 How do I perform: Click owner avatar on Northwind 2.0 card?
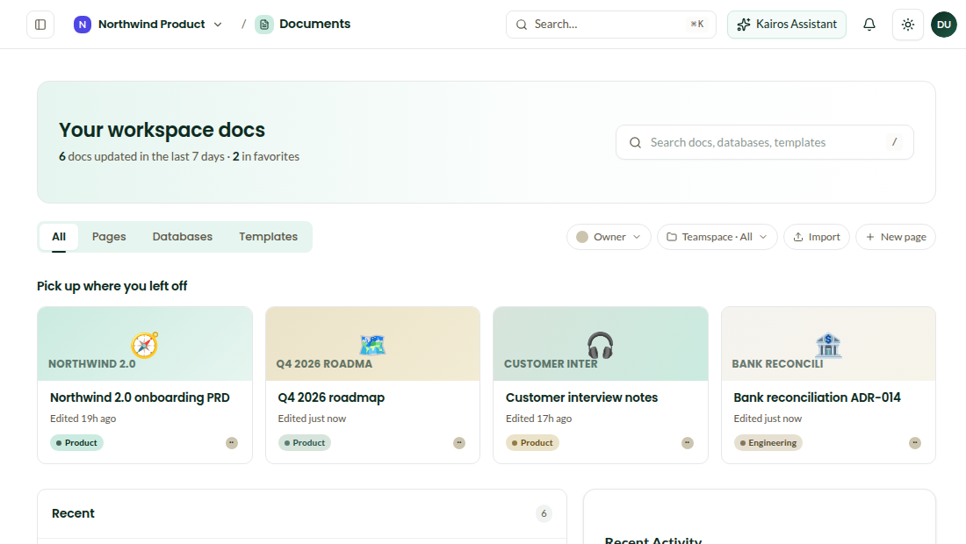[x=232, y=443]
